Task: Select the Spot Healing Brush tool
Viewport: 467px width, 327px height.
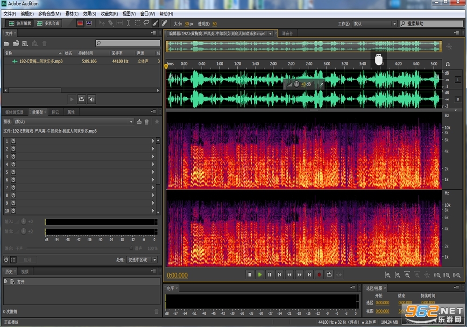Action: click(x=164, y=23)
